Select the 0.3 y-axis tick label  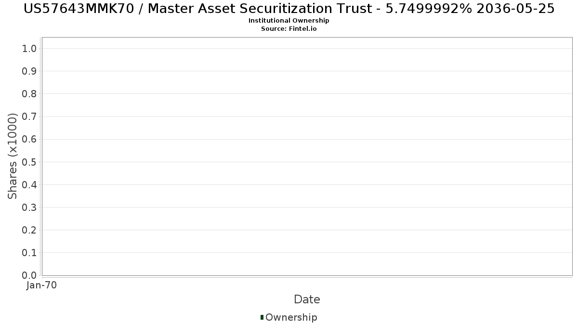coord(29,208)
